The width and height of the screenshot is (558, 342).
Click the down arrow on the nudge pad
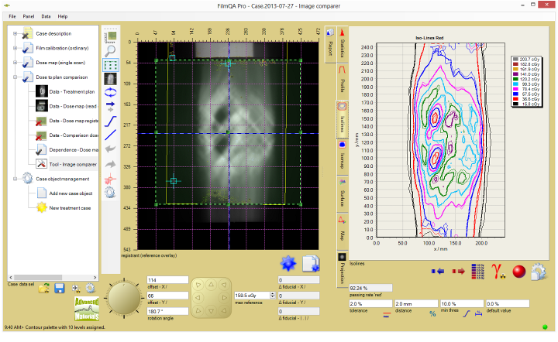pyautogui.click(x=212, y=311)
